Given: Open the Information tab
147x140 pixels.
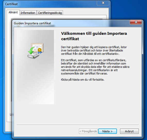Looking at the screenshot, I should [x=28, y=13].
